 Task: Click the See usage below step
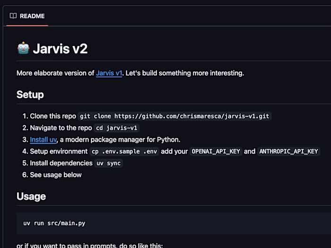tap(56, 175)
